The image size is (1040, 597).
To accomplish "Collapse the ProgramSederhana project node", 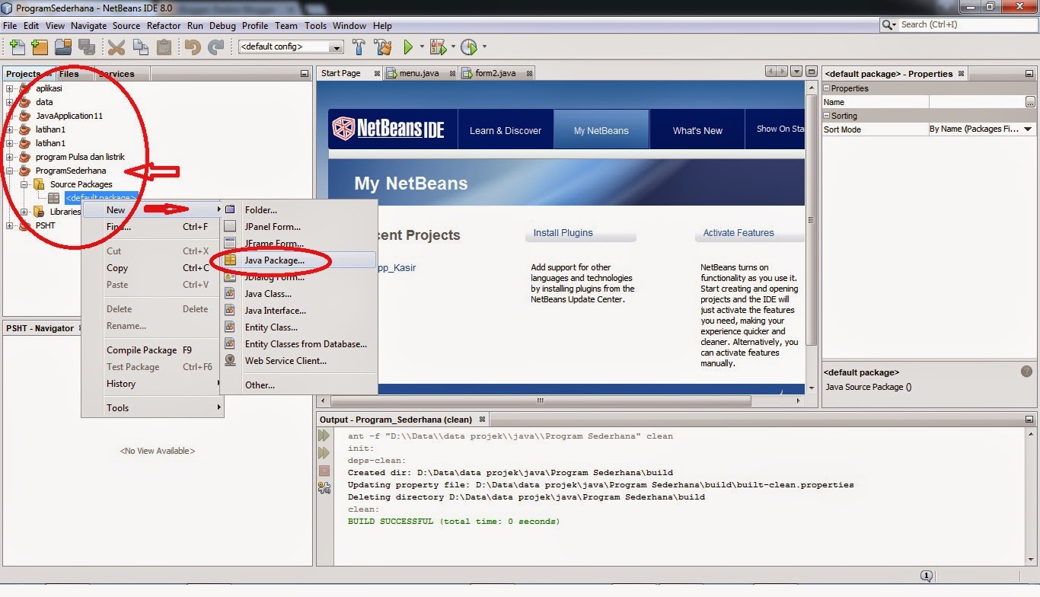I will tap(10, 171).
